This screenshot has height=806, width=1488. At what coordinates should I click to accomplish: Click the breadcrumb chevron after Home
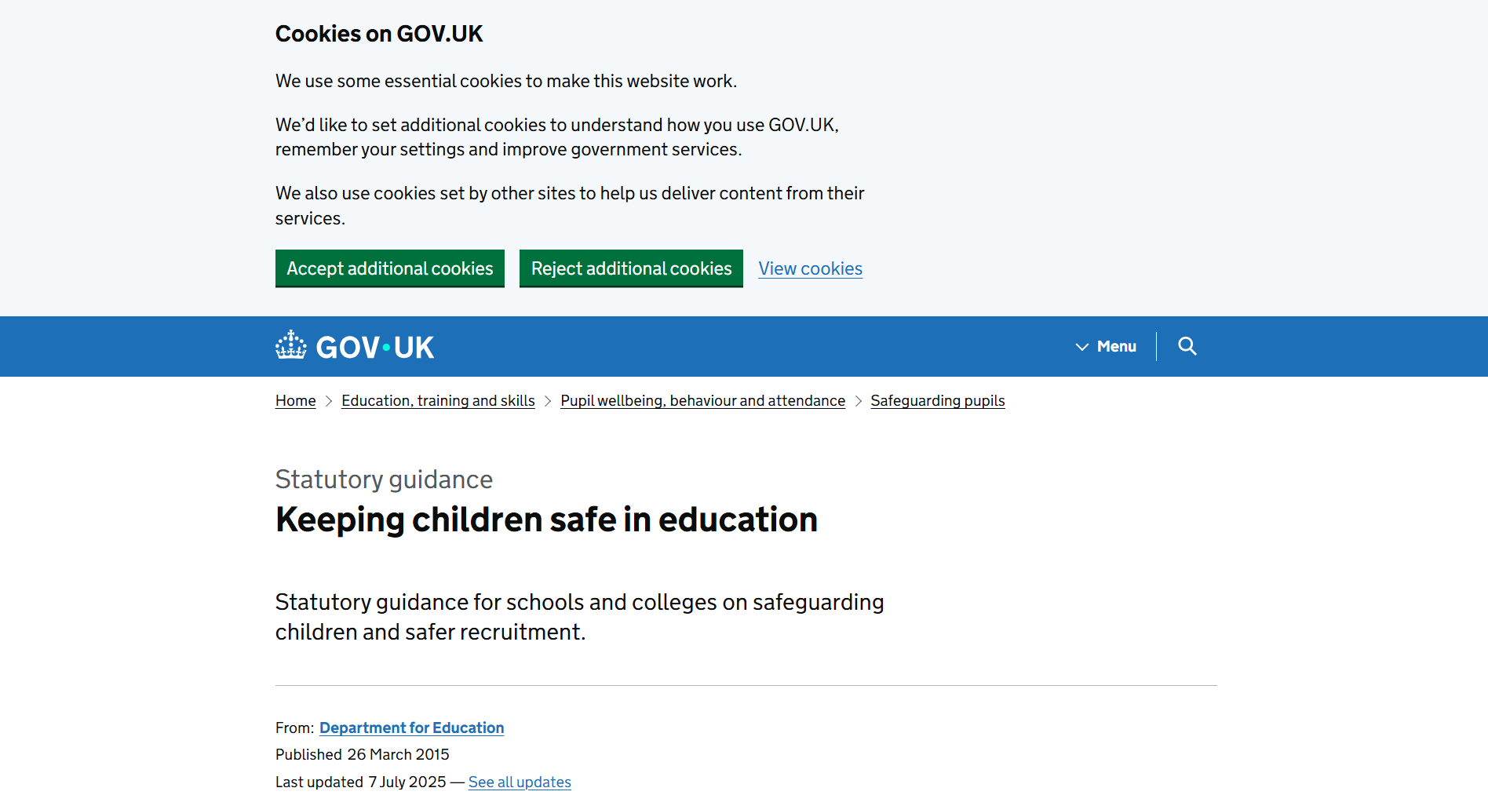tap(329, 401)
